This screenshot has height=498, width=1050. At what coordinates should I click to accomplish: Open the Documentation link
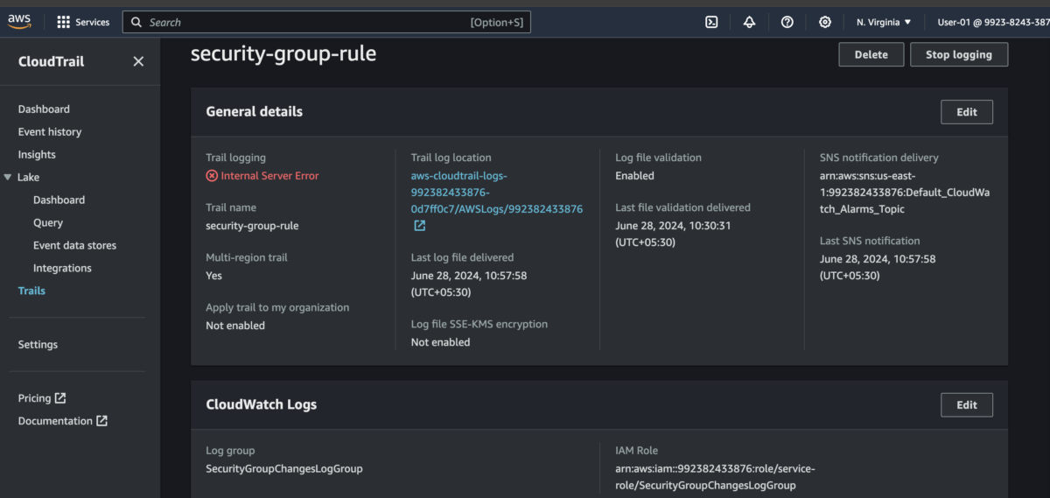tap(55, 421)
